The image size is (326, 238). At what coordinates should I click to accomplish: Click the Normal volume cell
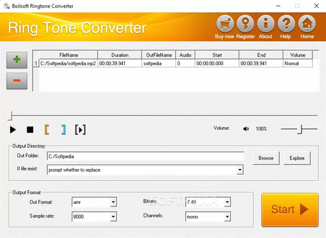(x=298, y=64)
